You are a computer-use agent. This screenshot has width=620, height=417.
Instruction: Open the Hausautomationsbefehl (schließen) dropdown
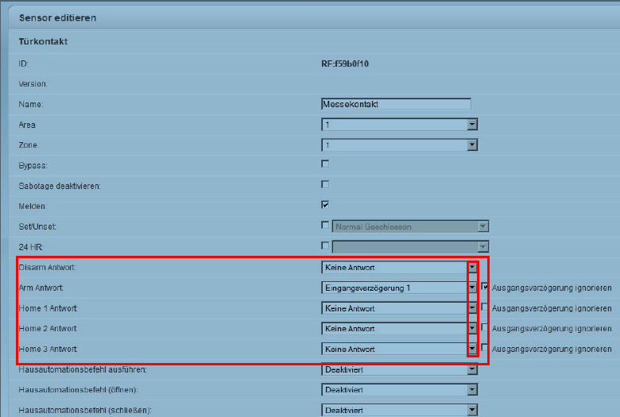point(472,410)
